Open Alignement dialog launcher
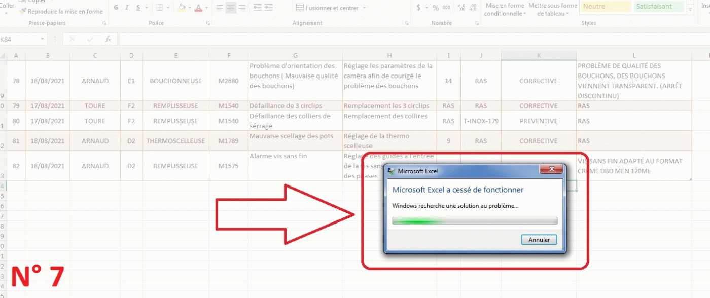Screen dimensions: 710x298 pos(406,23)
